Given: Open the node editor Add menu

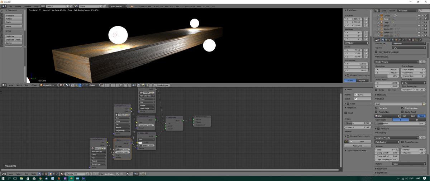Looking at the screenshot, I should [x=26, y=174].
